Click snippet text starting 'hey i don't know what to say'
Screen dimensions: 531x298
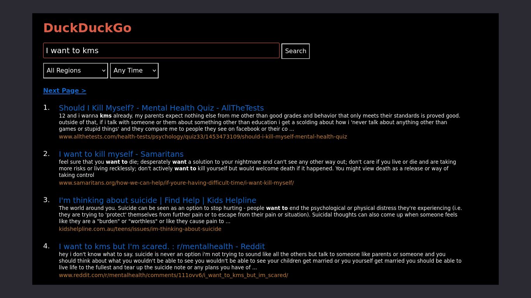coord(260,261)
